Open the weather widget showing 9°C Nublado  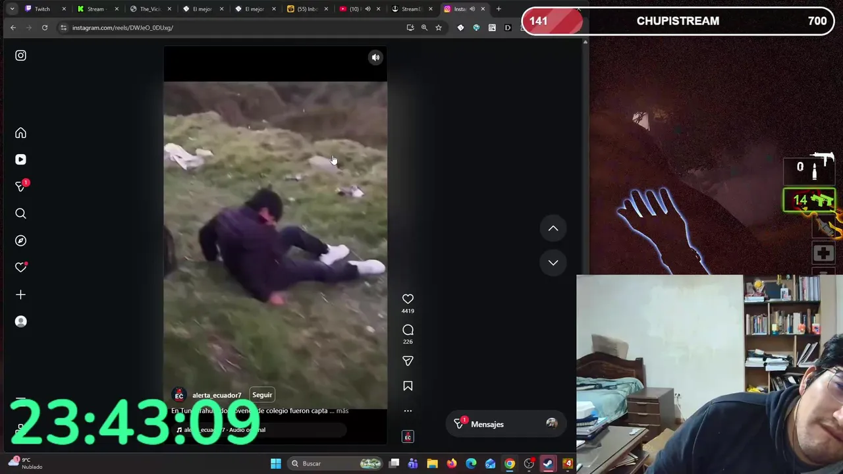coord(26,463)
